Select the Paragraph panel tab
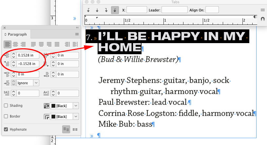 16,34
